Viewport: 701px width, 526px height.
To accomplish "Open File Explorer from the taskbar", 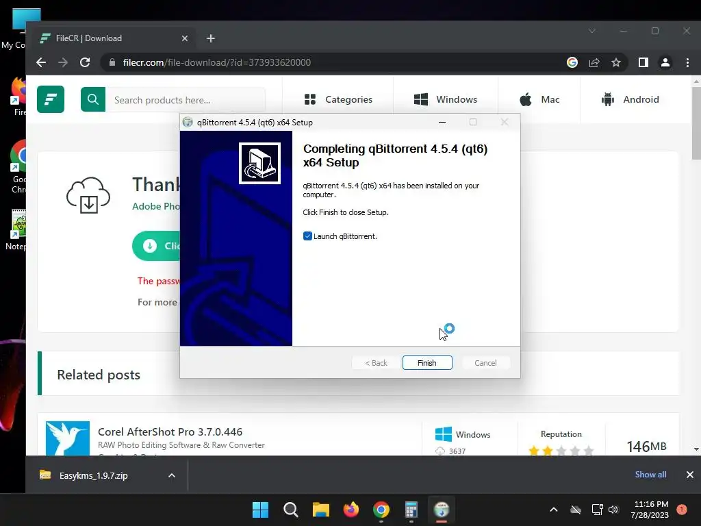I will coord(320,510).
